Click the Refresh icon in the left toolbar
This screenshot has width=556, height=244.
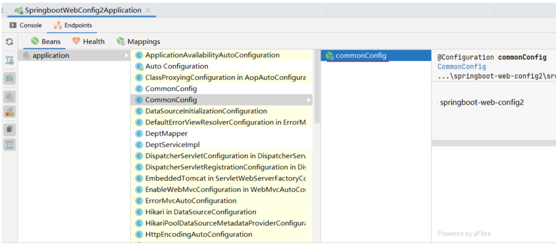(x=9, y=42)
